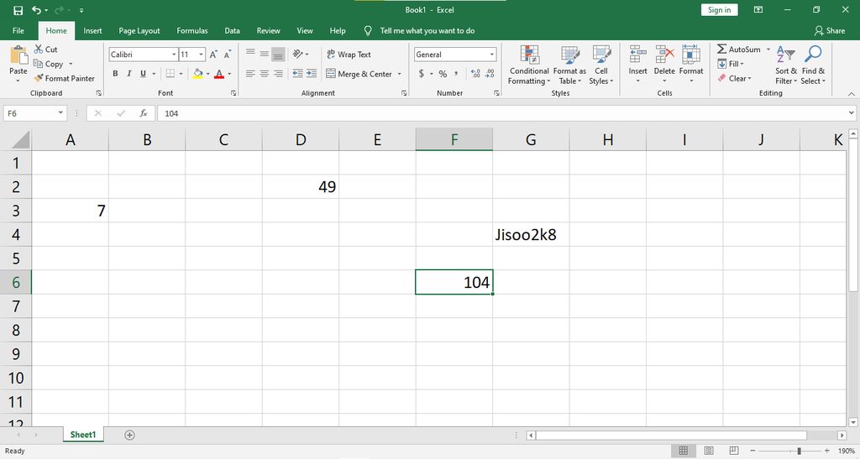Switch to the Insert tab

point(92,31)
